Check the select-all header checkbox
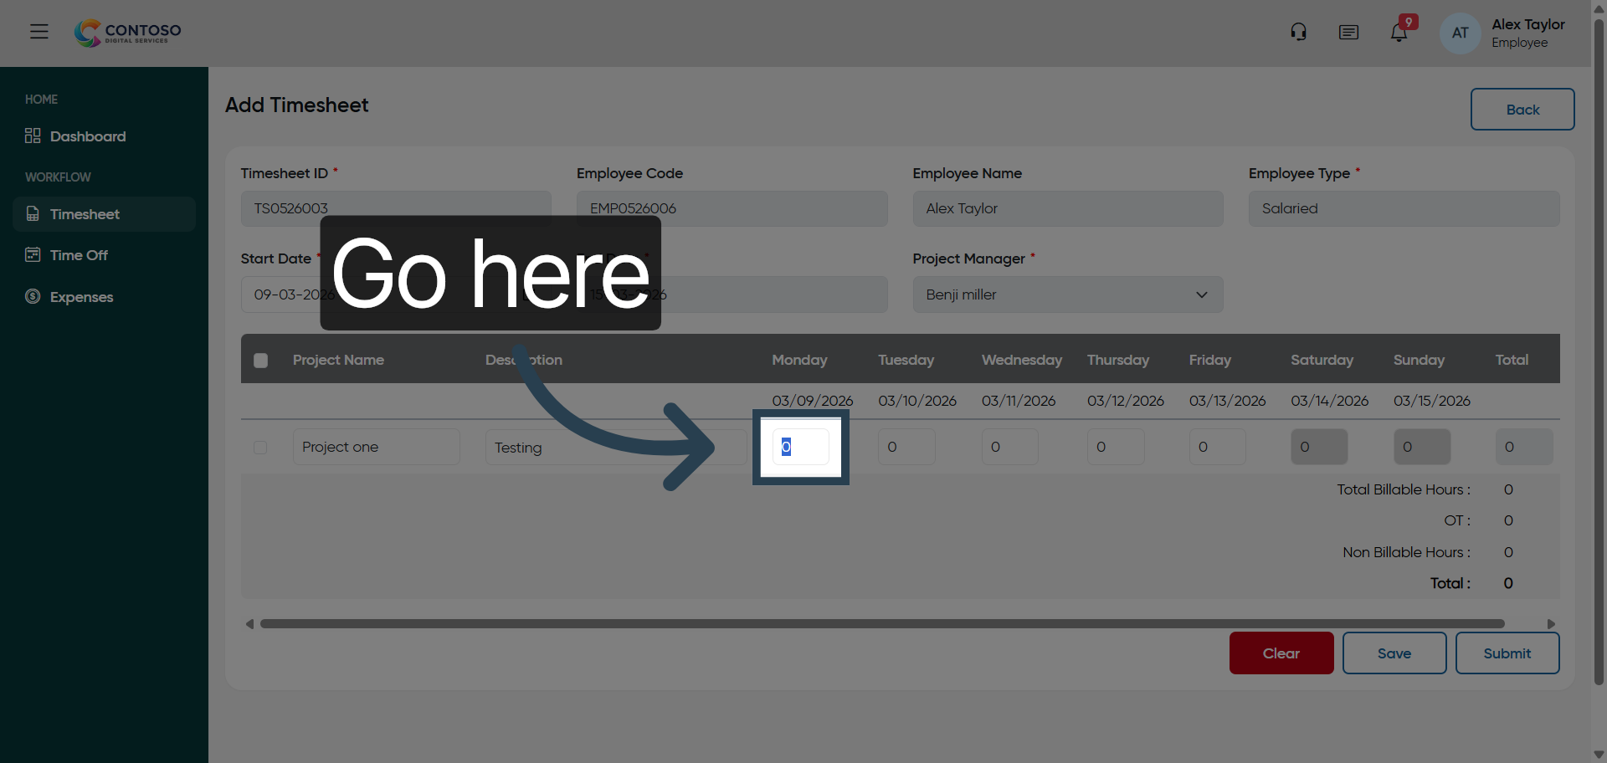Viewport: 1607px width, 763px height. pyautogui.click(x=260, y=360)
